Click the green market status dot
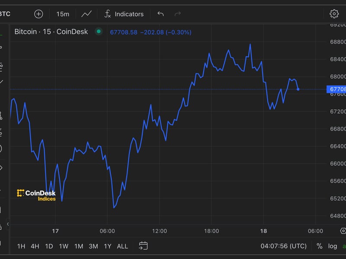Screen dimensions: 346x259 (x=99, y=32)
